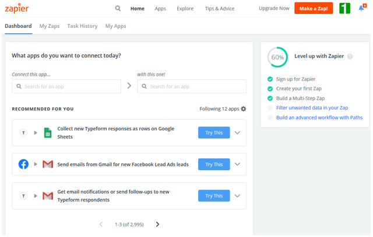Expand the Typeform to Google Sheets recommendation
Viewport: 373px width, 237px height.
pos(237,133)
